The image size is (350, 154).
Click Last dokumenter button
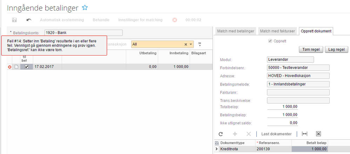(276, 134)
